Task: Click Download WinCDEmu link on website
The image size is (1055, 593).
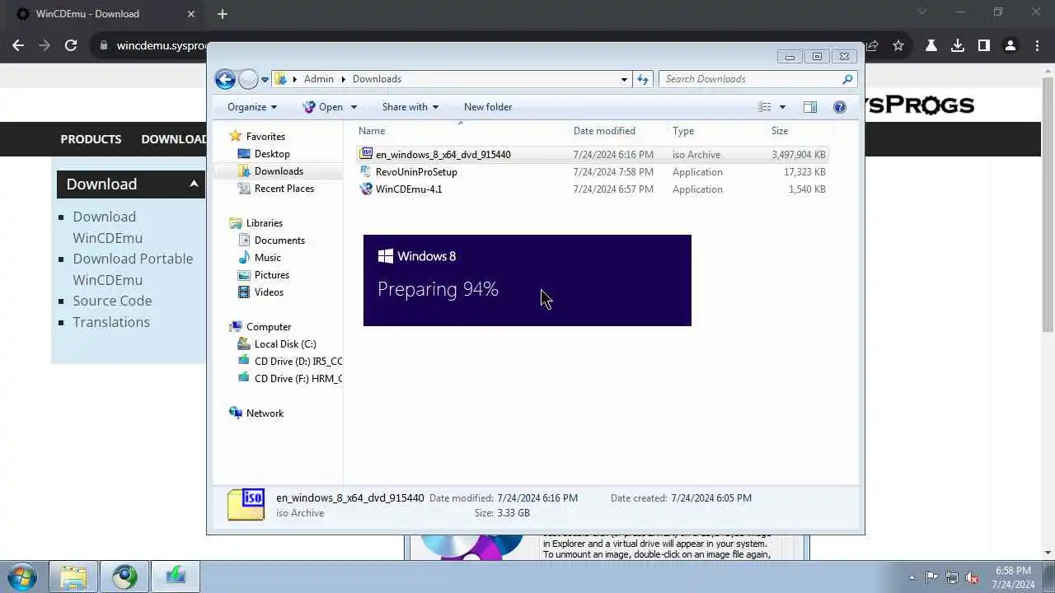Action: click(107, 227)
